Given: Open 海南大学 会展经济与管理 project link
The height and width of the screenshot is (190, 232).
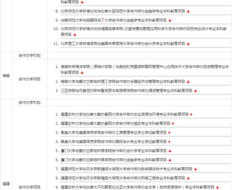Looking at the screenshot, I should (x=123, y=82).
